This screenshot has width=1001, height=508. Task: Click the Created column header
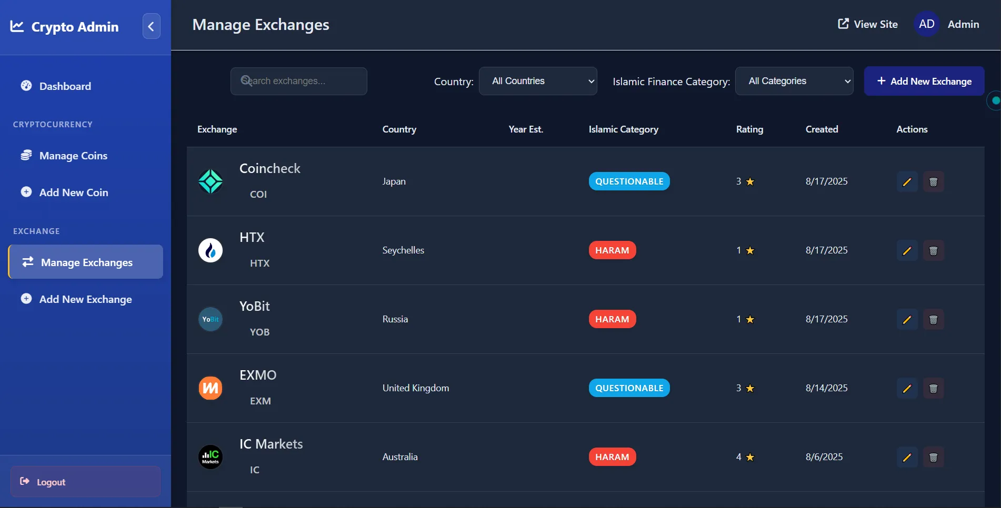point(822,129)
